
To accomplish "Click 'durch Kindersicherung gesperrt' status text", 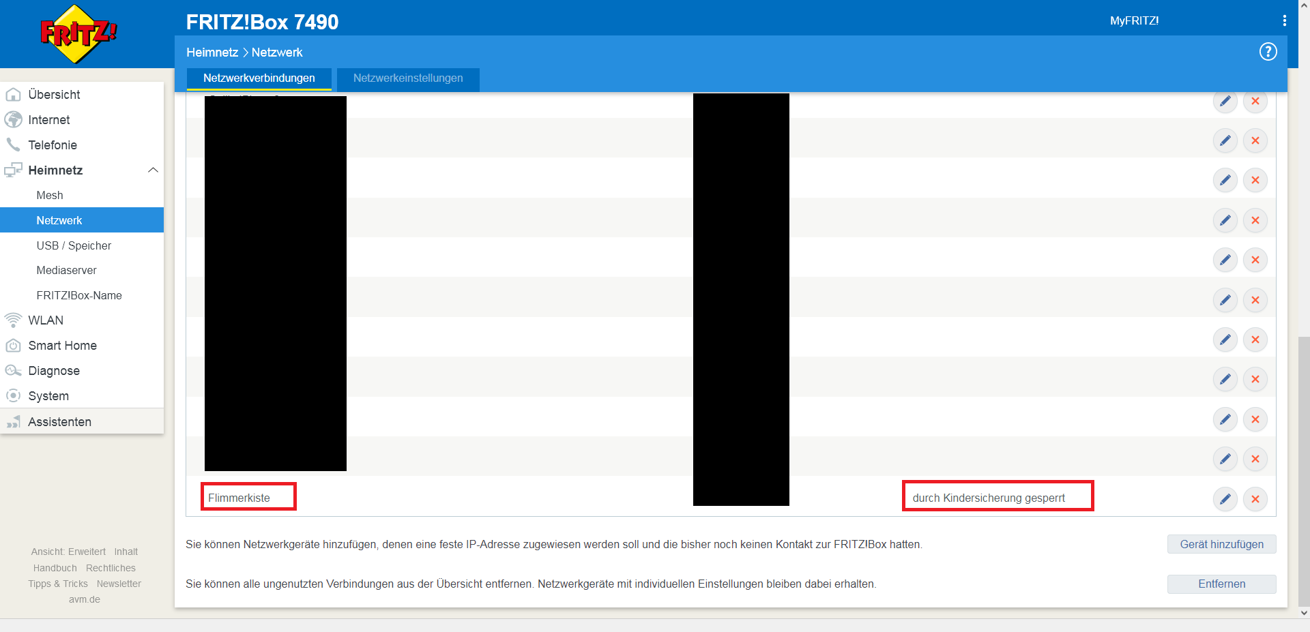I will 989,498.
